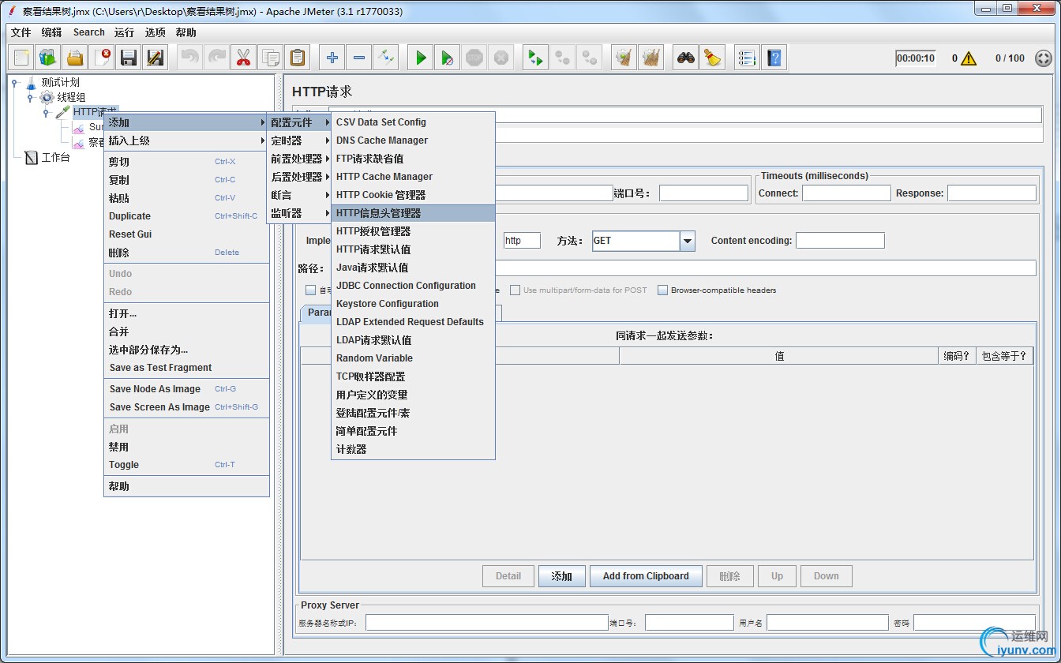Select 线程组 in the tree

pyautogui.click(x=71, y=97)
